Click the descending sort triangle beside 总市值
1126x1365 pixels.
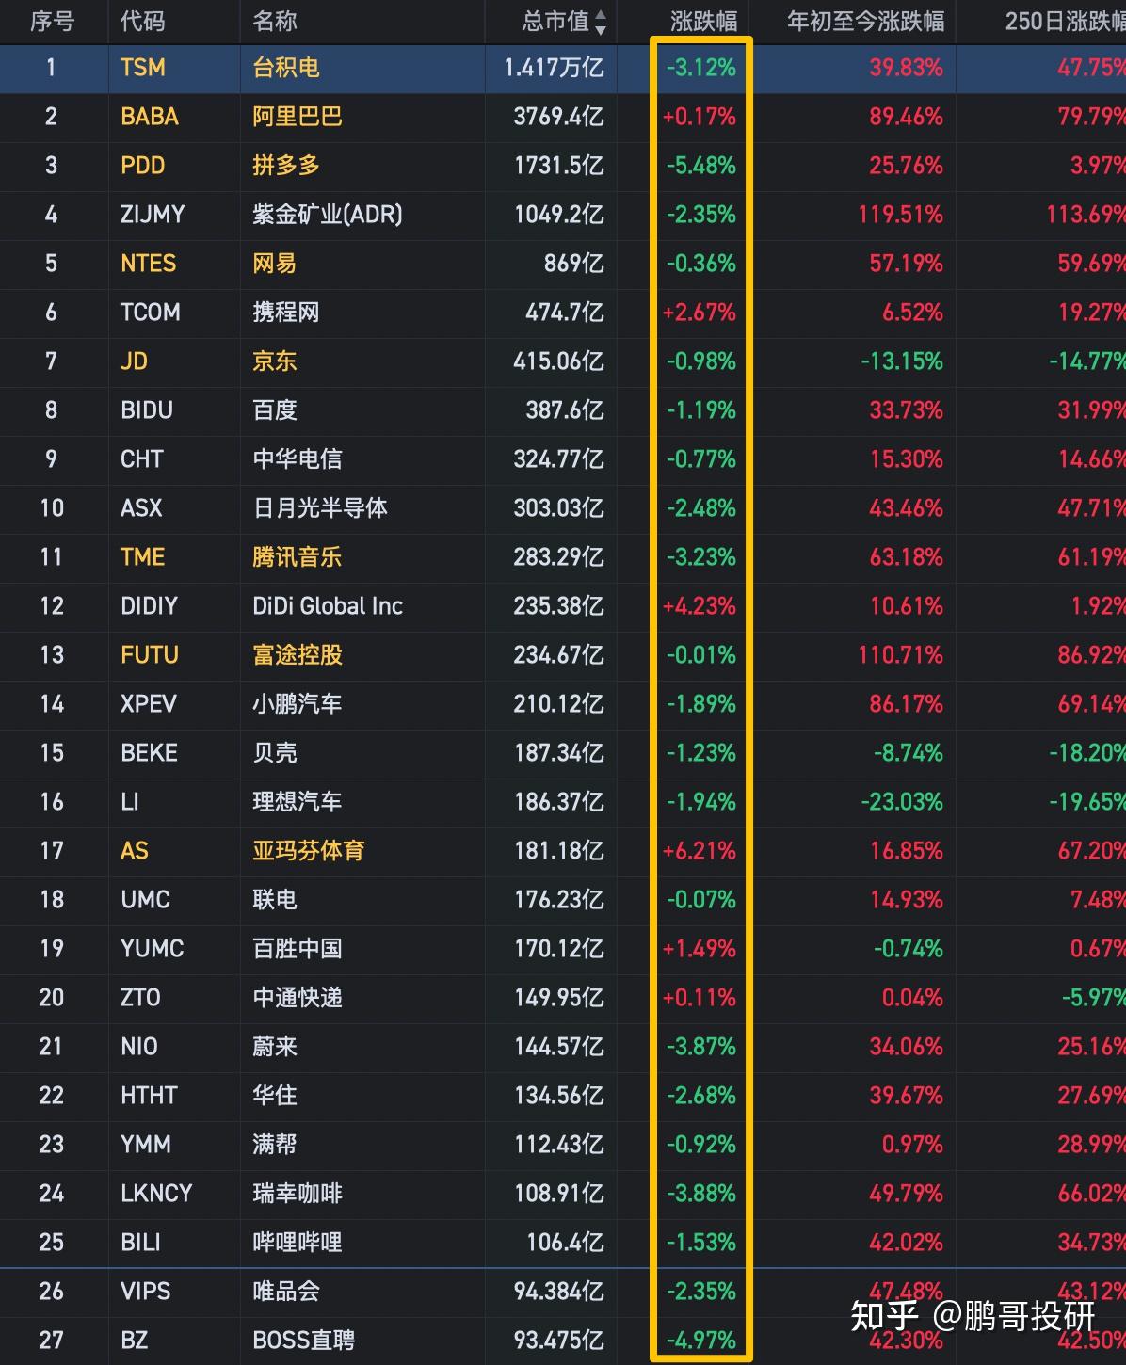click(601, 30)
